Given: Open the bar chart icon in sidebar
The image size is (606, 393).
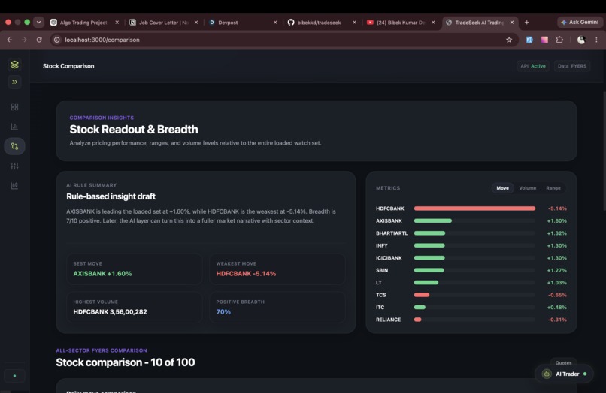Looking at the screenshot, I should coord(15,127).
